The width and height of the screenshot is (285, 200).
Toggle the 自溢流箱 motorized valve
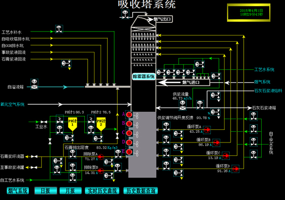[35, 84]
